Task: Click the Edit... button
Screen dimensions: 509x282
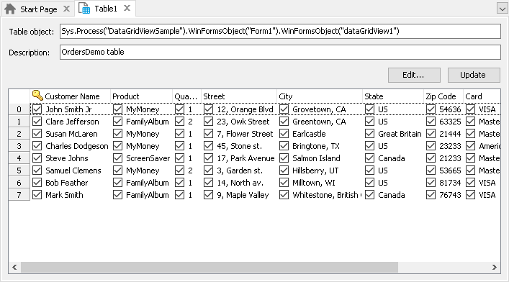Action: (x=414, y=75)
